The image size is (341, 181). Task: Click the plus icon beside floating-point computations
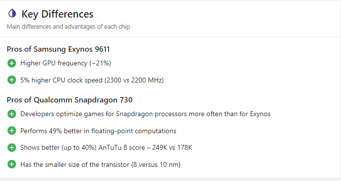pos(12,131)
